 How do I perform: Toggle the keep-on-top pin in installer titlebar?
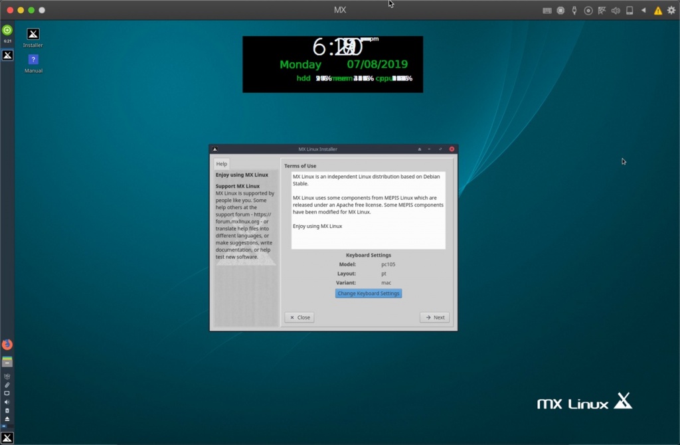418,149
